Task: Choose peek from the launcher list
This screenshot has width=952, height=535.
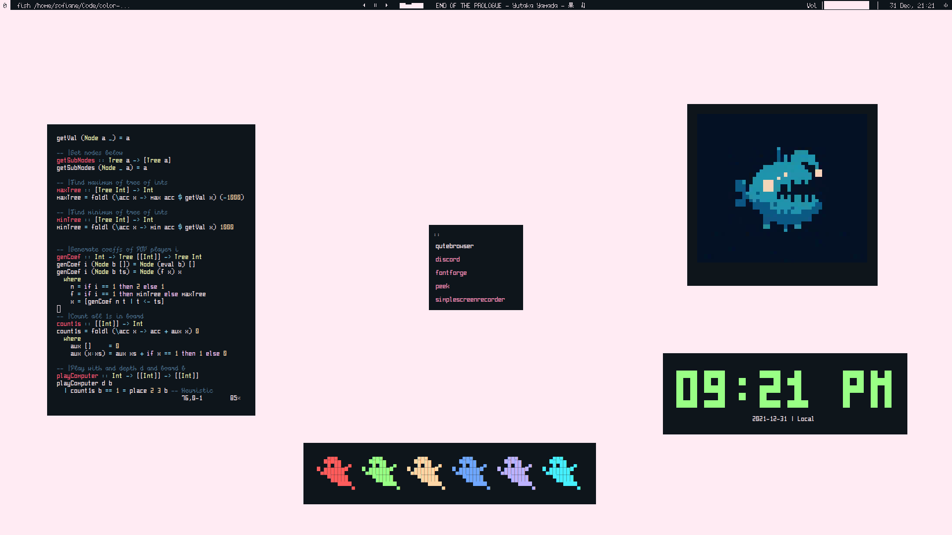Action: click(442, 286)
